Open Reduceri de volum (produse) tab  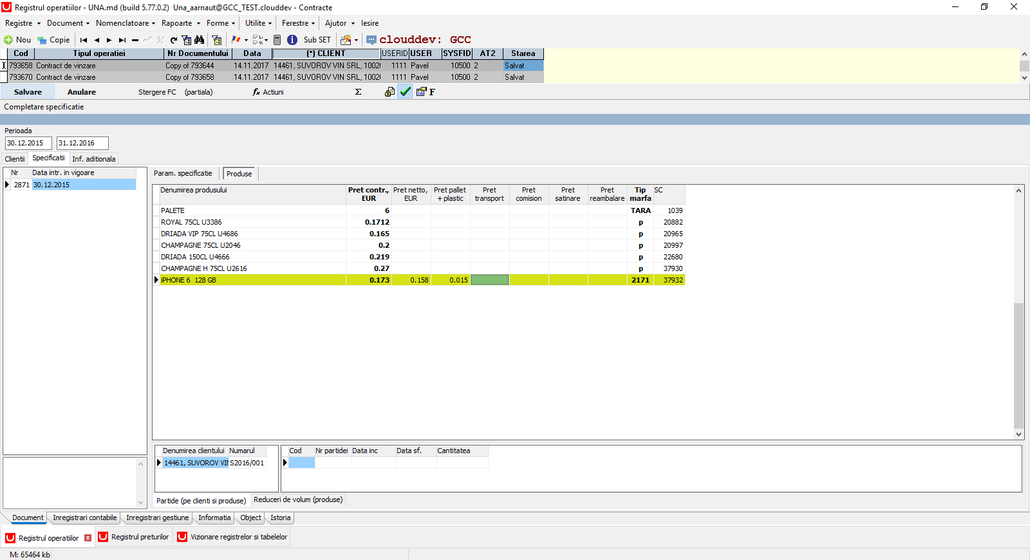click(x=298, y=499)
